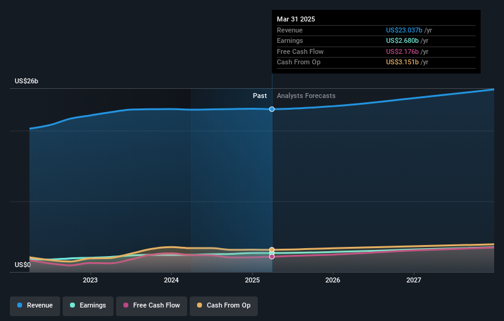
Task: Toggle the Free Cash Flow legend series
Action: [x=152, y=305]
